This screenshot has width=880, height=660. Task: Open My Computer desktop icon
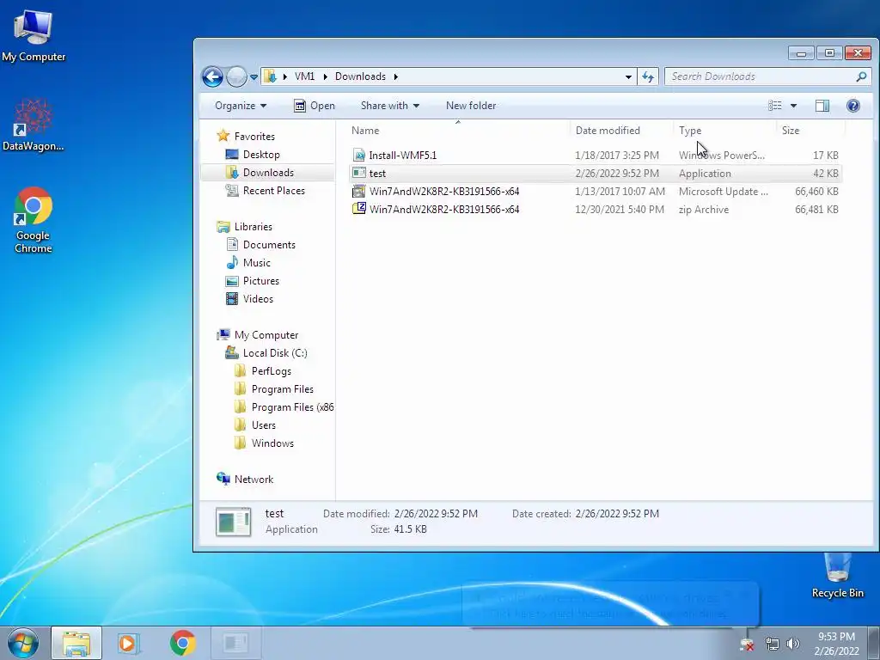tap(34, 35)
